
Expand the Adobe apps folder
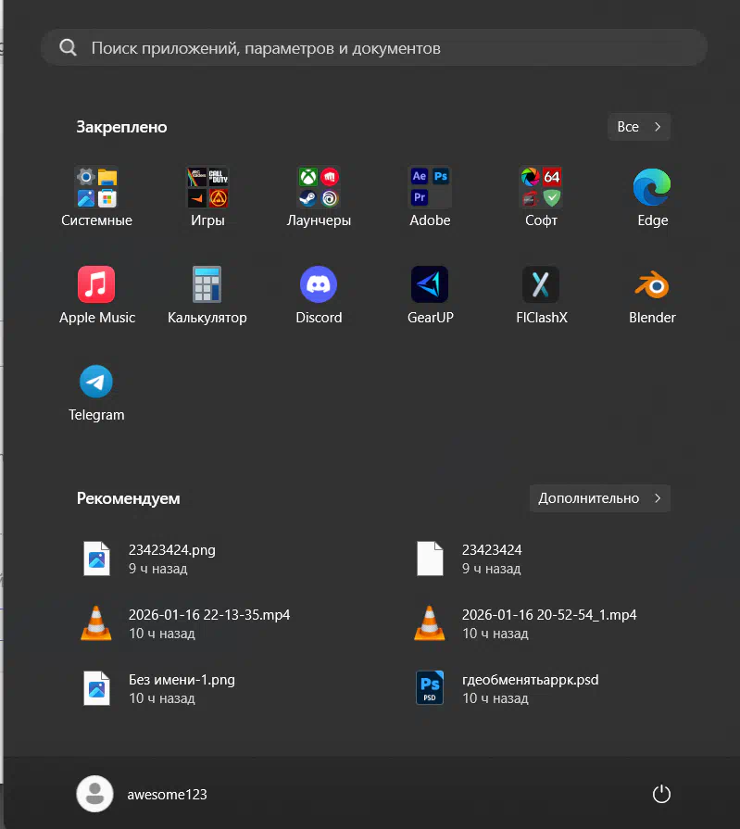(x=430, y=188)
